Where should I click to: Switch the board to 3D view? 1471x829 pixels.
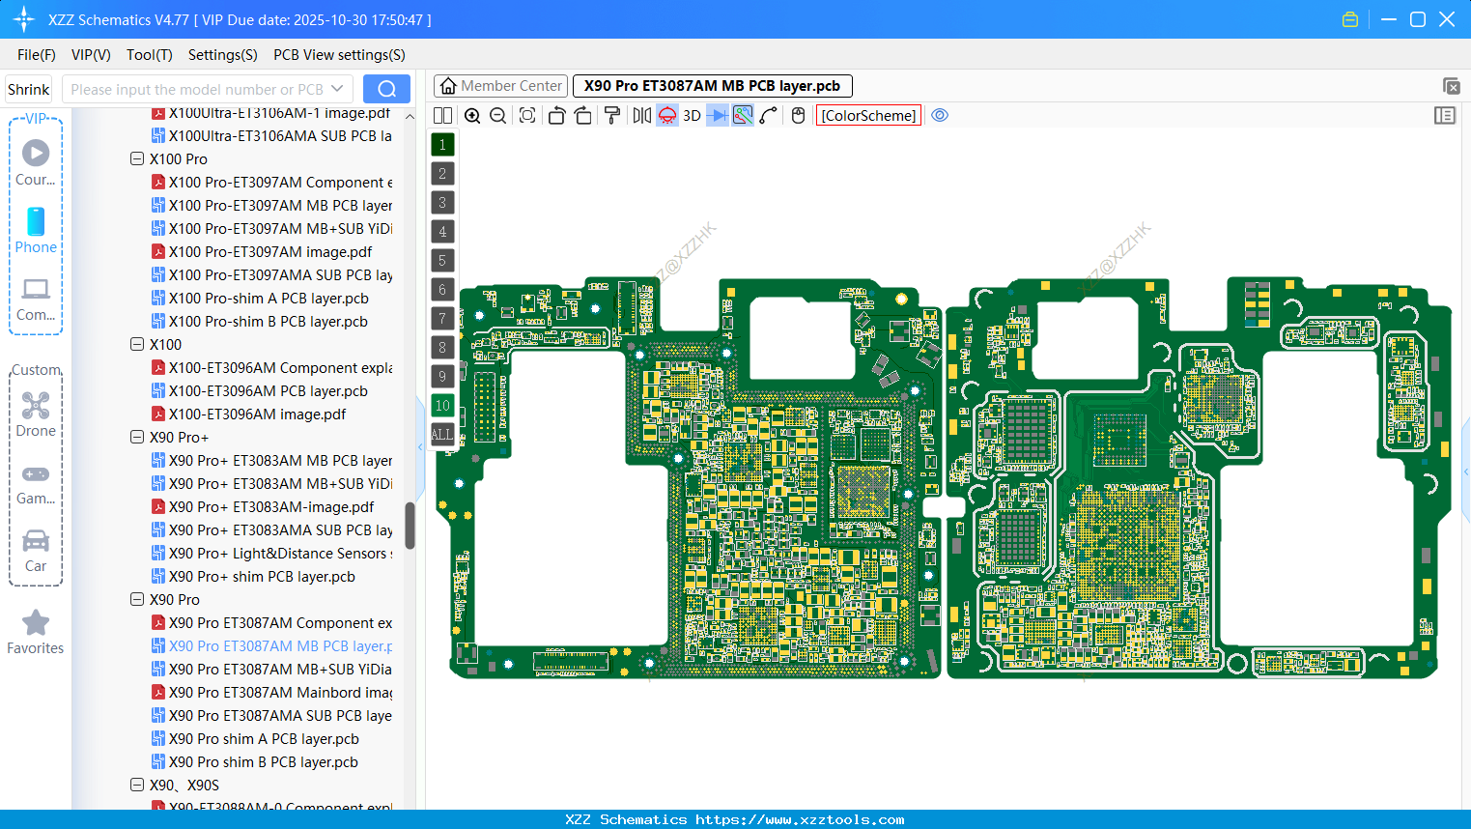[x=692, y=115]
